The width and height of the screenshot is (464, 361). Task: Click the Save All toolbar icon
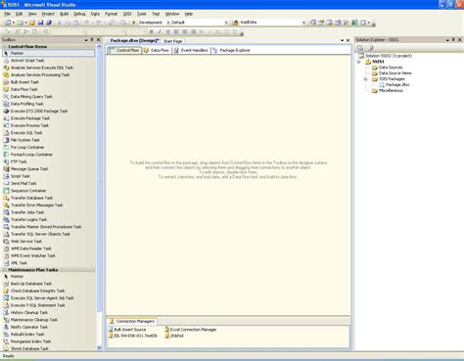49,23
